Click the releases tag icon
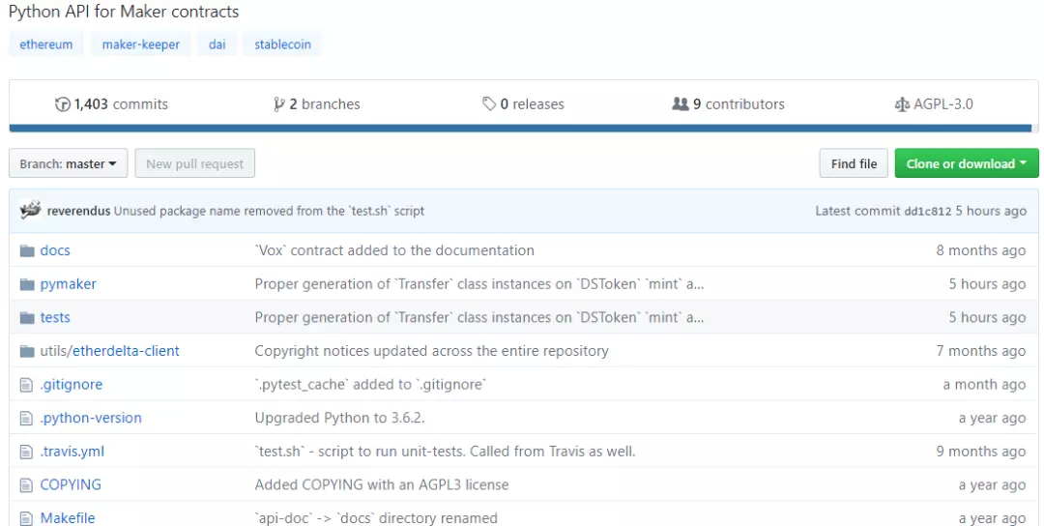The image size is (1044, 526). point(489,103)
